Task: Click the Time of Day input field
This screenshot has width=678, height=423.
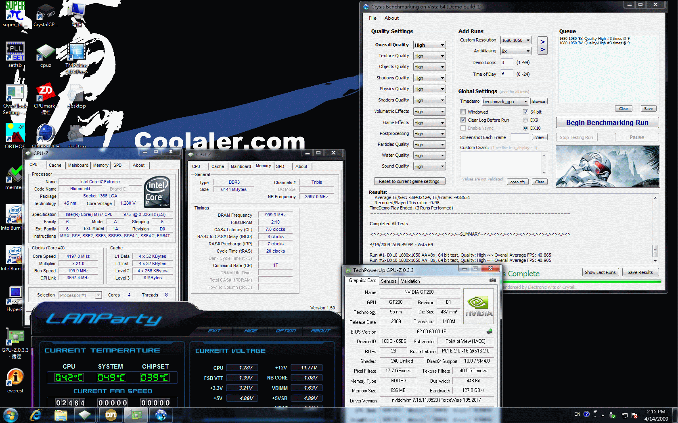Action: (x=506, y=74)
